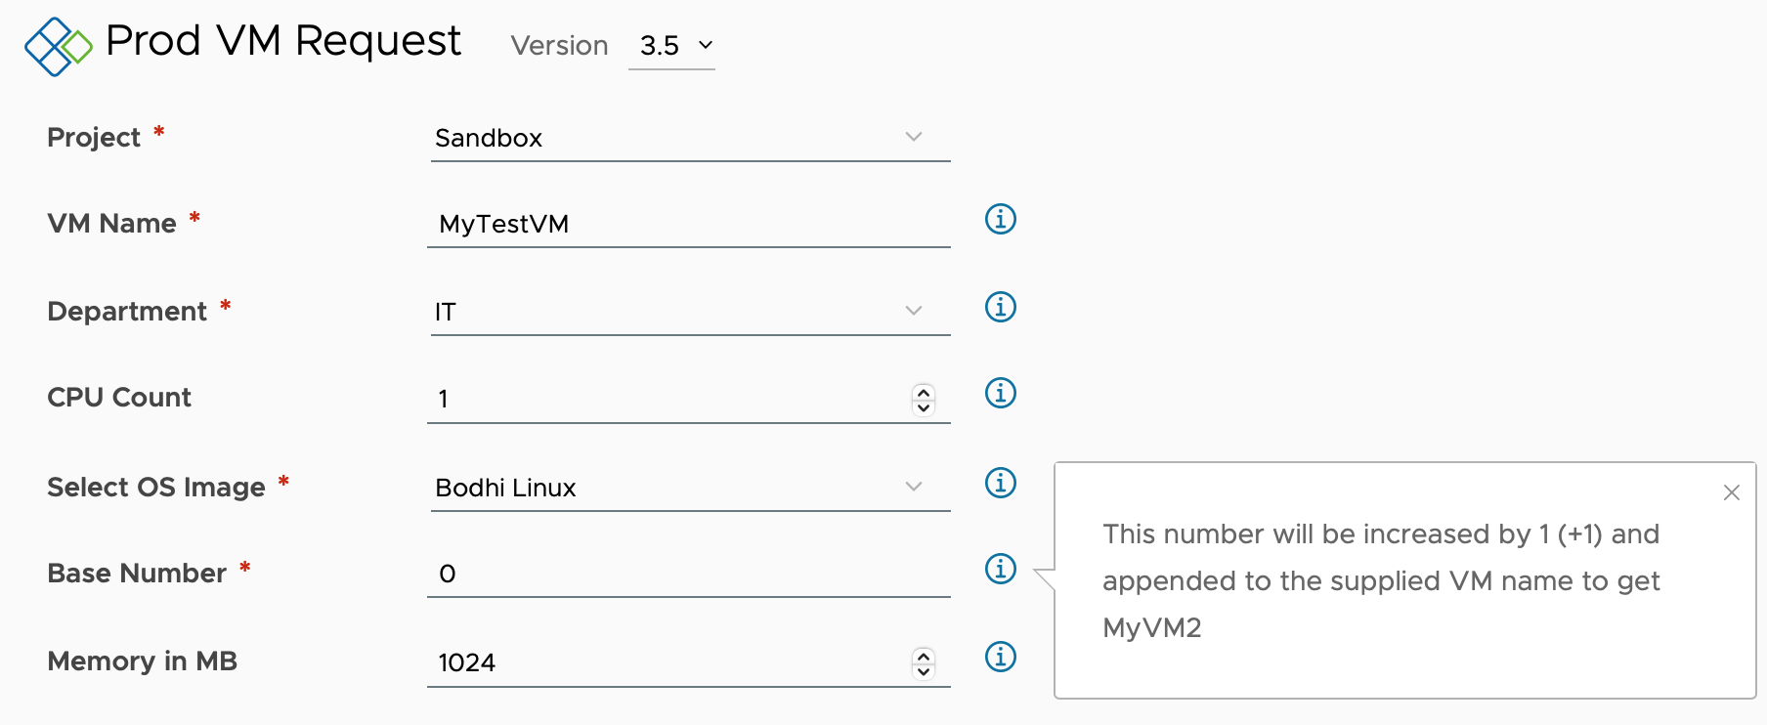Expand the OS Image dropdown with Bodhi Linux
Viewport: 1767px width, 725px height.
[690, 488]
